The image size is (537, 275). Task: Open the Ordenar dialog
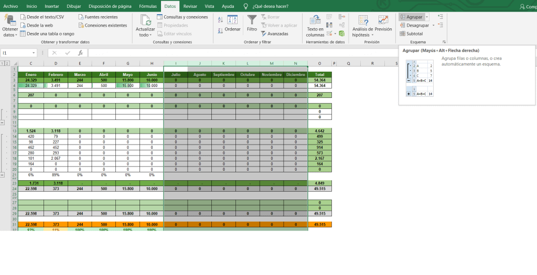(232, 23)
